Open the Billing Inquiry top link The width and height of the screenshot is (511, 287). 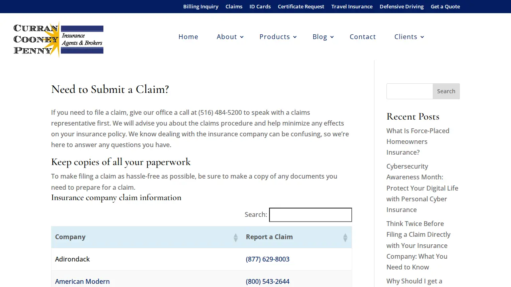click(x=201, y=6)
